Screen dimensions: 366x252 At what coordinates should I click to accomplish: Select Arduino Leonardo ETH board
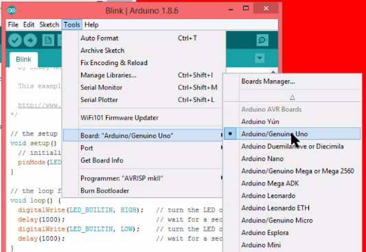[293, 208]
